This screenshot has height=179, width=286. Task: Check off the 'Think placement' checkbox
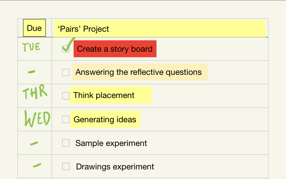pyautogui.click(x=66, y=96)
